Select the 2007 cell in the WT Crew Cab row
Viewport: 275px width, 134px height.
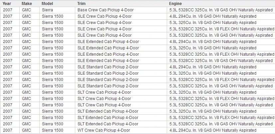10,130
